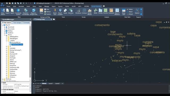Click the Overlay analysis tool

[100, 11]
